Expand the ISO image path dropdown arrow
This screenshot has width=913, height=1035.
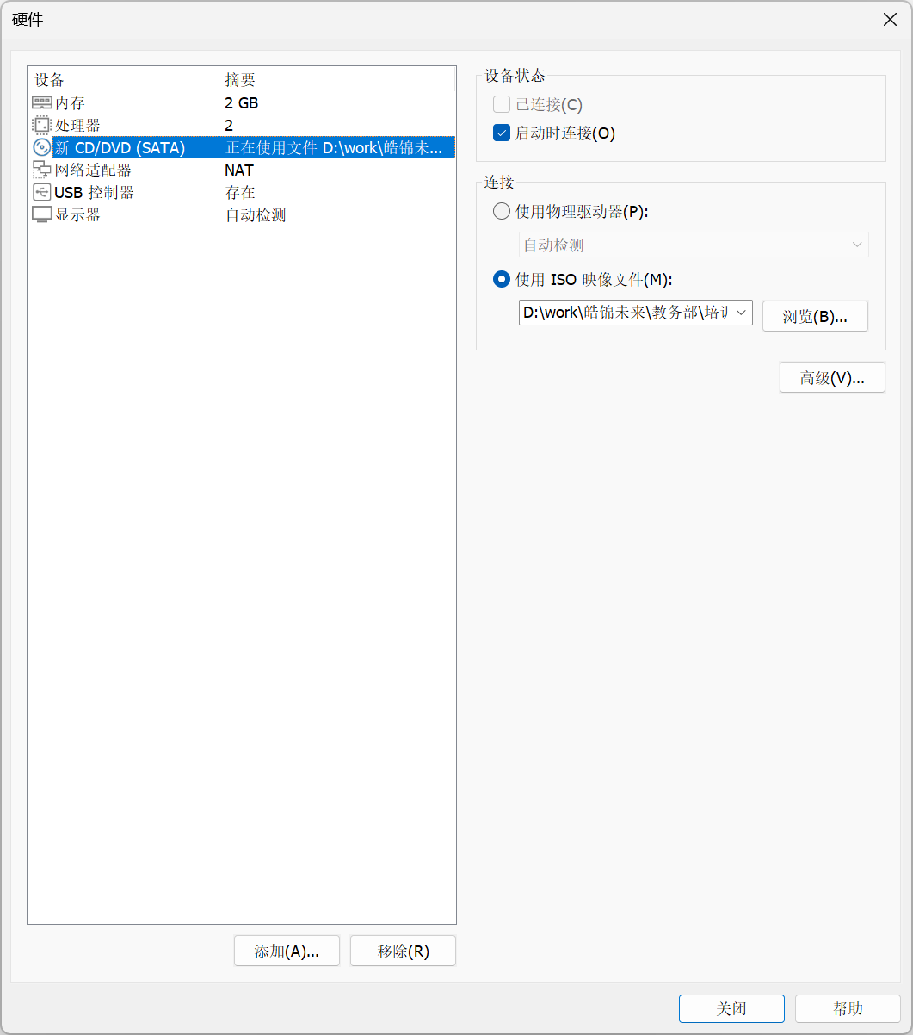click(741, 313)
